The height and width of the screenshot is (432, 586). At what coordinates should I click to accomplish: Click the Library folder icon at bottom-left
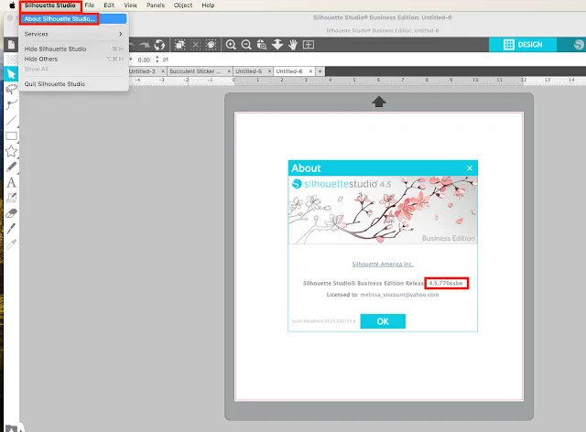[x=11, y=428]
